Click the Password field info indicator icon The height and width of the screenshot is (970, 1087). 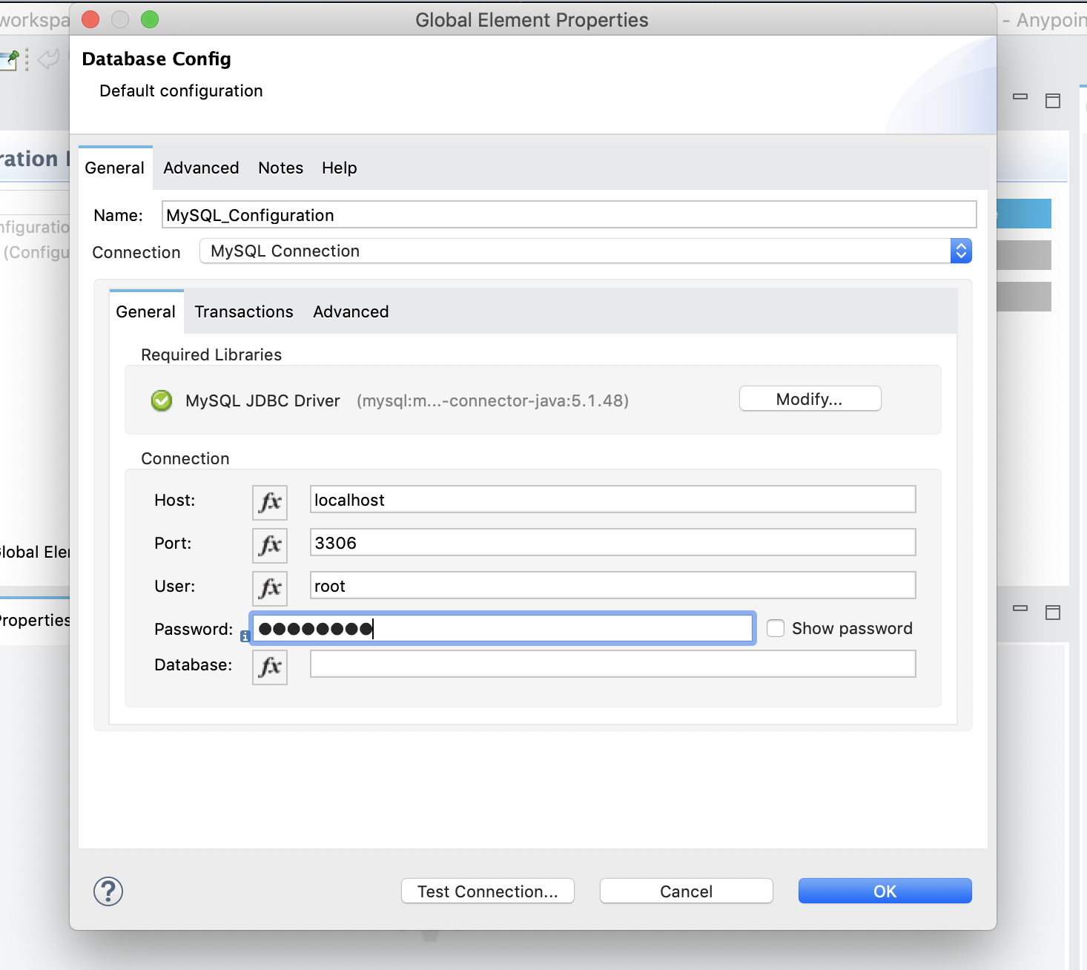click(x=245, y=636)
